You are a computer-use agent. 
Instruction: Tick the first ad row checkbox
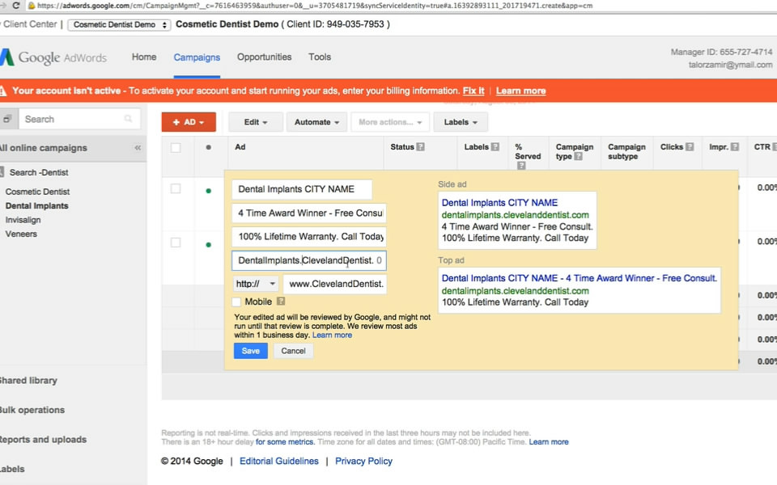176,188
